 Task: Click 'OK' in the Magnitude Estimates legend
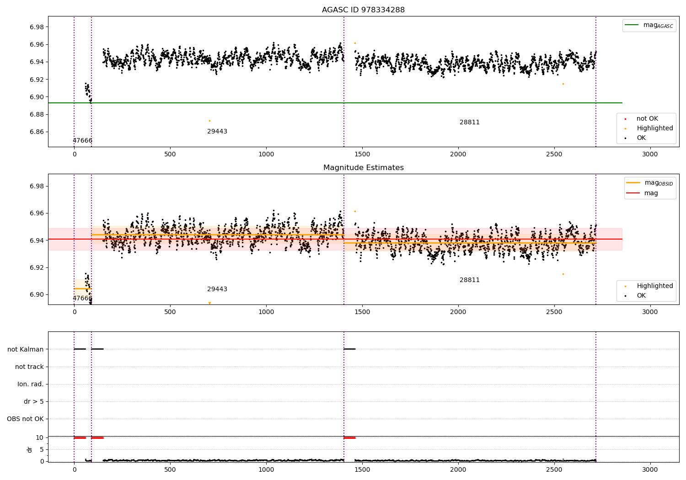(641, 296)
